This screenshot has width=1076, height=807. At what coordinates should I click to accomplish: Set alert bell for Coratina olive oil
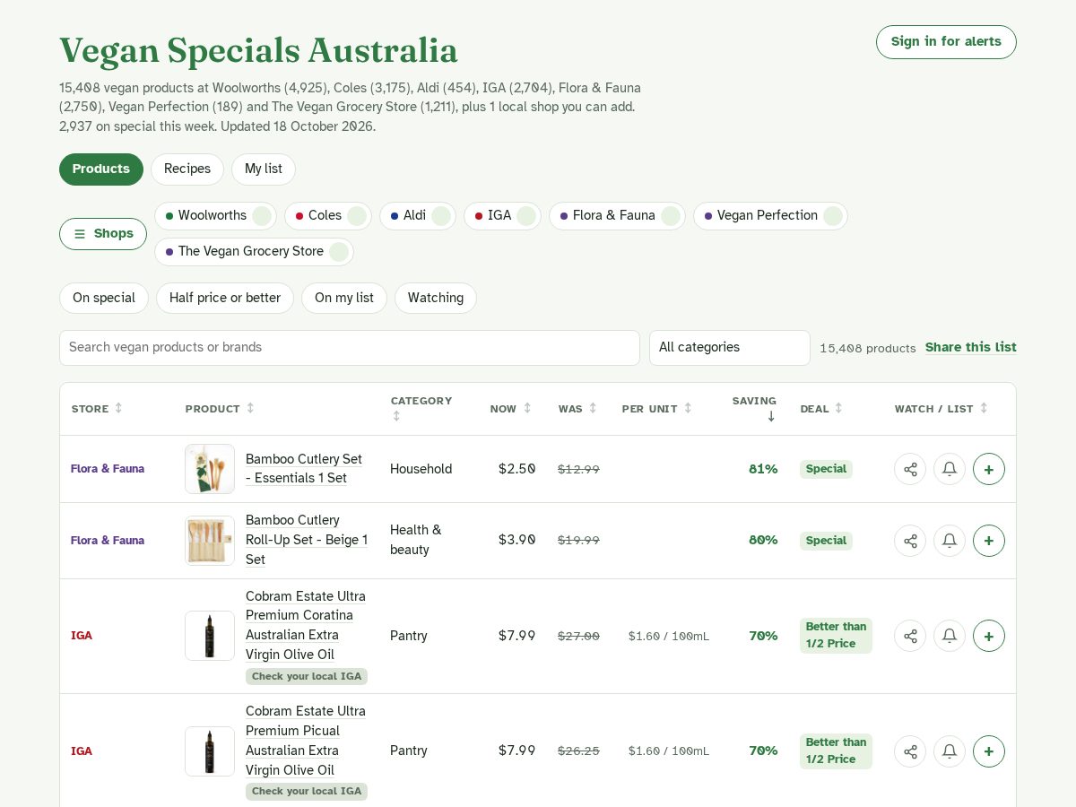[950, 636]
